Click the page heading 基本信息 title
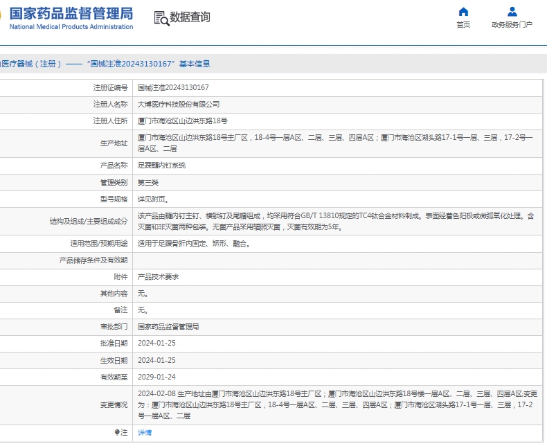The height and width of the screenshot is (446, 547). click(x=195, y=64)
